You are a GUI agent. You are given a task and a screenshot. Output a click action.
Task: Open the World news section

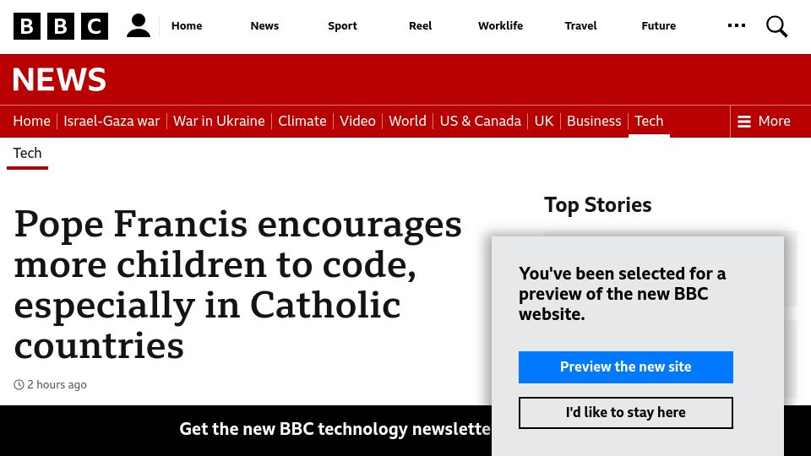(x=407, y=121)
